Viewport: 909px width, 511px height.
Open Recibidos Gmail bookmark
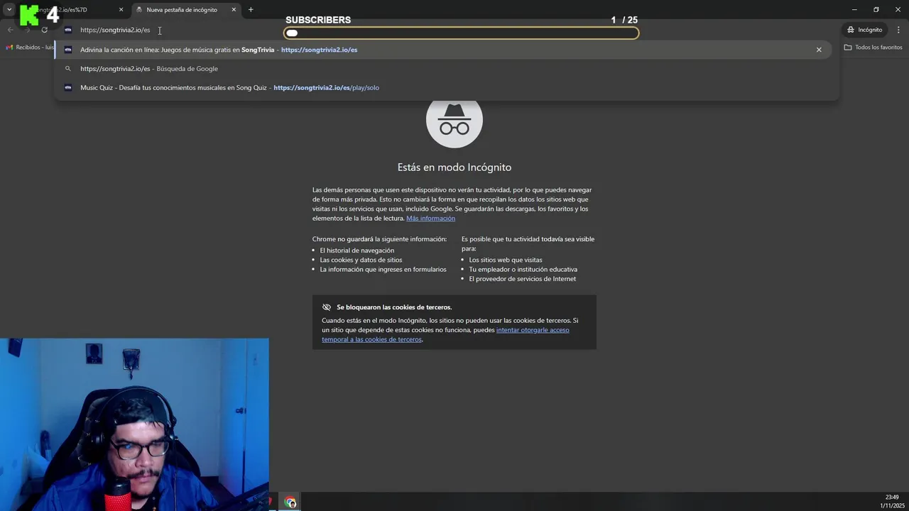[30, 48]
